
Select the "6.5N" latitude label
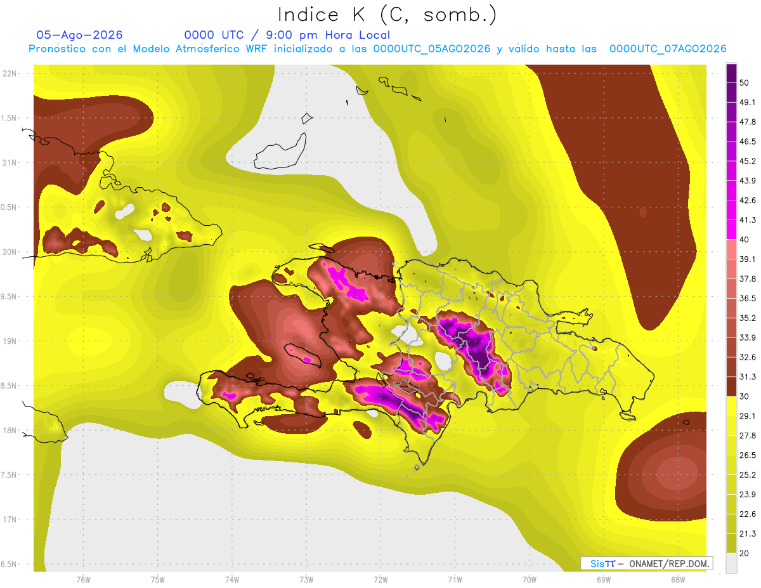coord(9,564)
